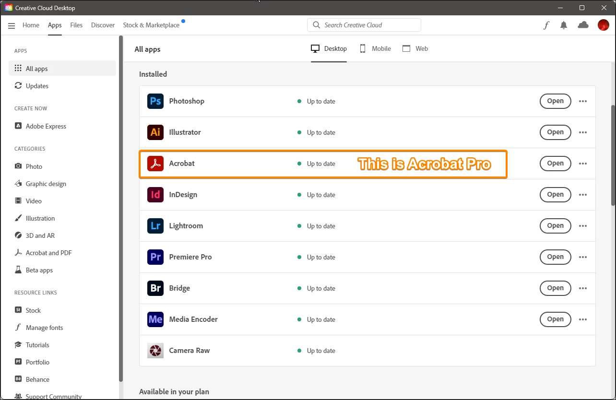
Task: Click Open button for Photoshop
Action: point(556,101)
